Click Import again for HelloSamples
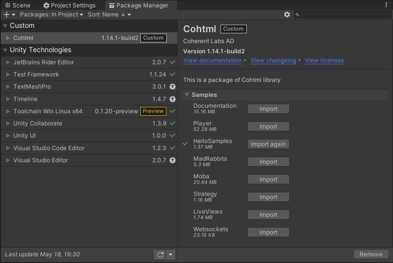Image resolution: width=393 pixels, height=263 pixels. (268, 144)
